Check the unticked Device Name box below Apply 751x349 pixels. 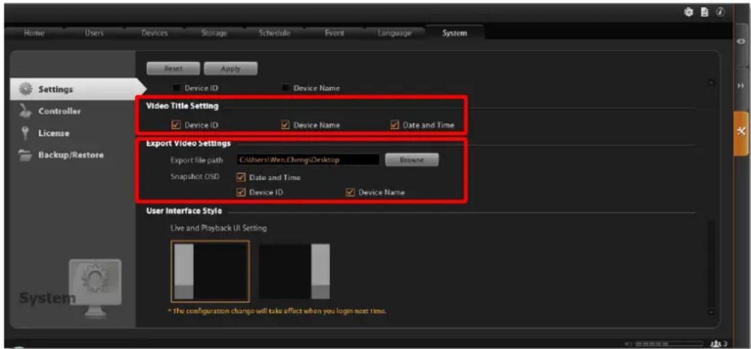[x=285, y=88]
